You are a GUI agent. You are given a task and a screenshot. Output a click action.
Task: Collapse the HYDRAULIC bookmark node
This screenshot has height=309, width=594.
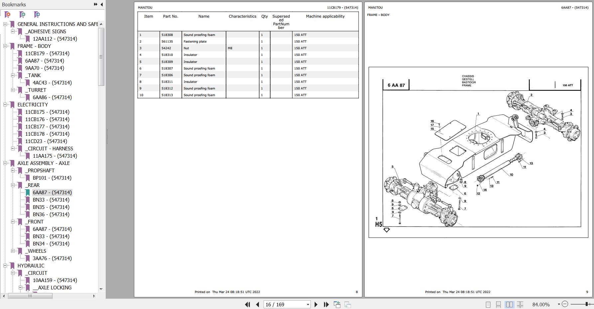5,265
